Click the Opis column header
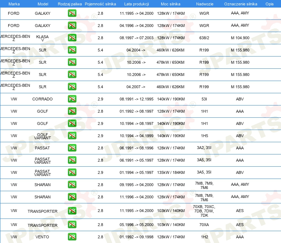The image size is (281, 243). tap(270, 4)
